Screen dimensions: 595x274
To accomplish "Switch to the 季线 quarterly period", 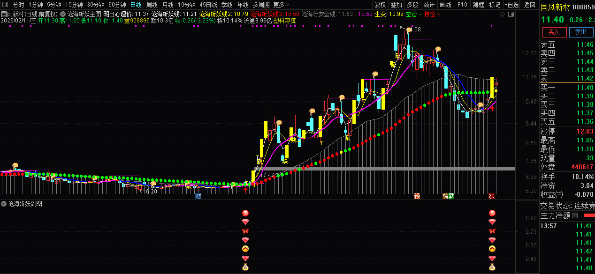I will click(x=227, y=5).
